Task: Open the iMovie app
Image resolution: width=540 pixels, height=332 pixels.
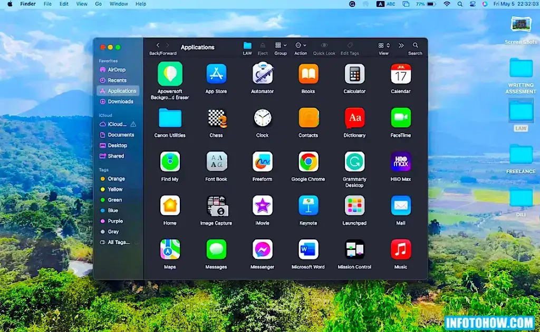Action: click(x=263, y=206)
